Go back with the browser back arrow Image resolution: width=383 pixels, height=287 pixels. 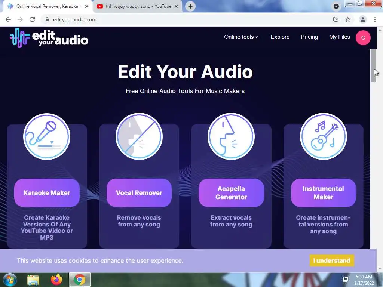(x=8, y=19)
